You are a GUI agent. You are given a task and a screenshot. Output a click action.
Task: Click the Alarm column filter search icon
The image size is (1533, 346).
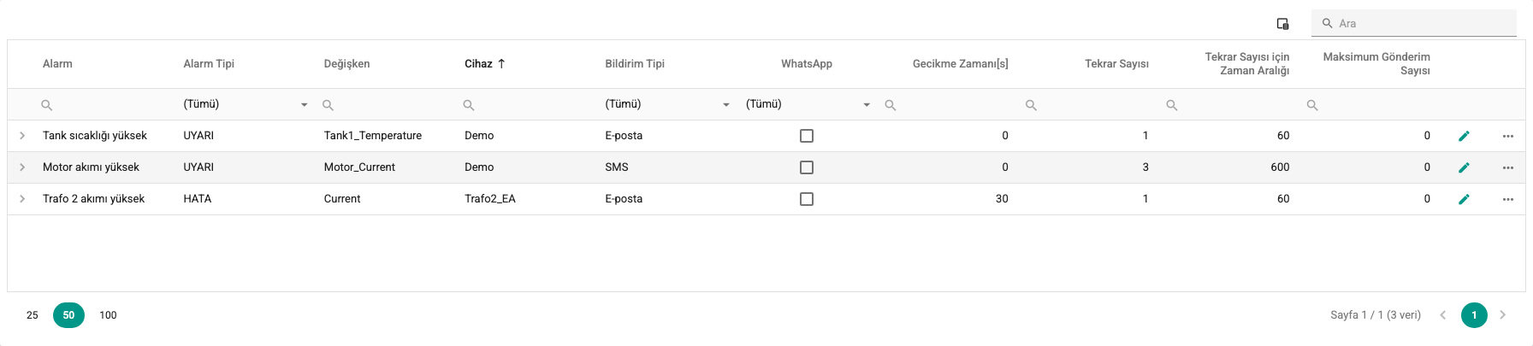pos(47,105)
